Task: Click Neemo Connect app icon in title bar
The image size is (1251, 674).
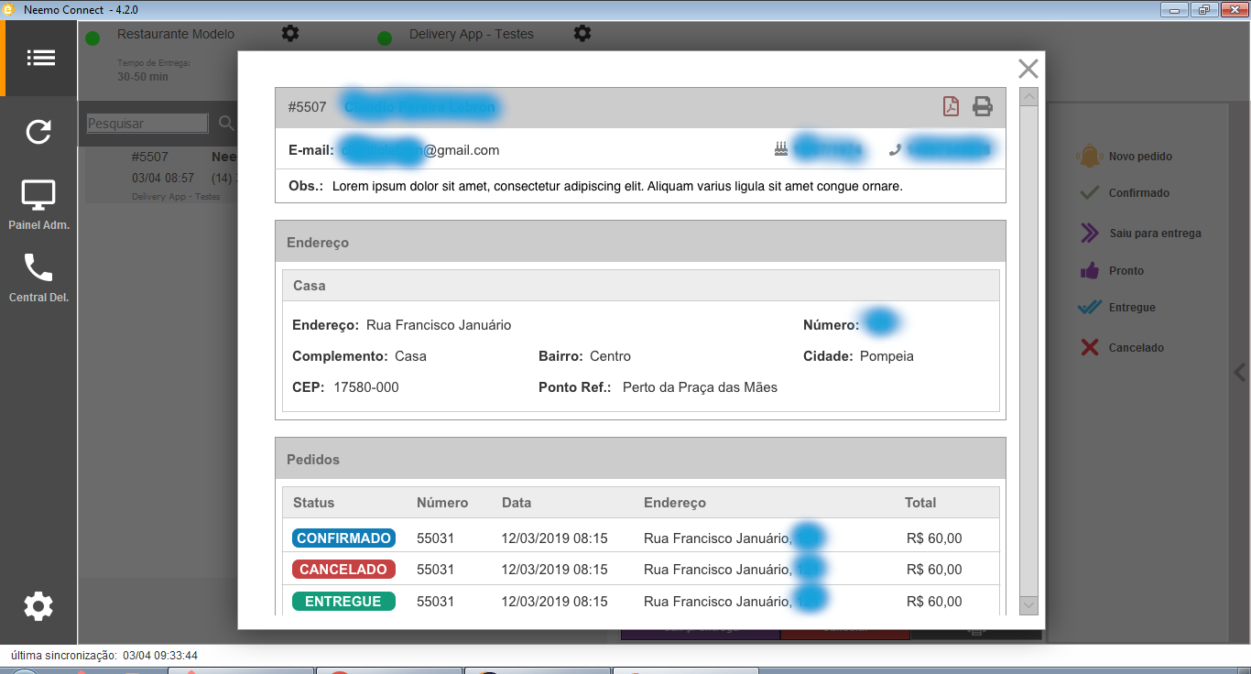Action: (x=10, y=9)
